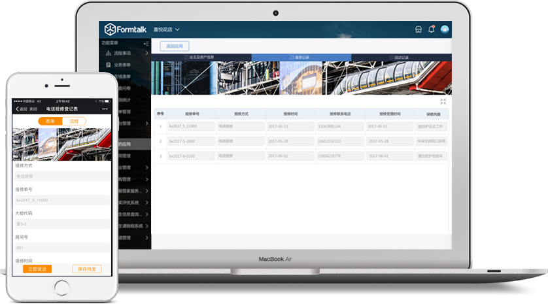
Task: Toggle the table fullscreen collapse icon
Action: pos(443,102)
